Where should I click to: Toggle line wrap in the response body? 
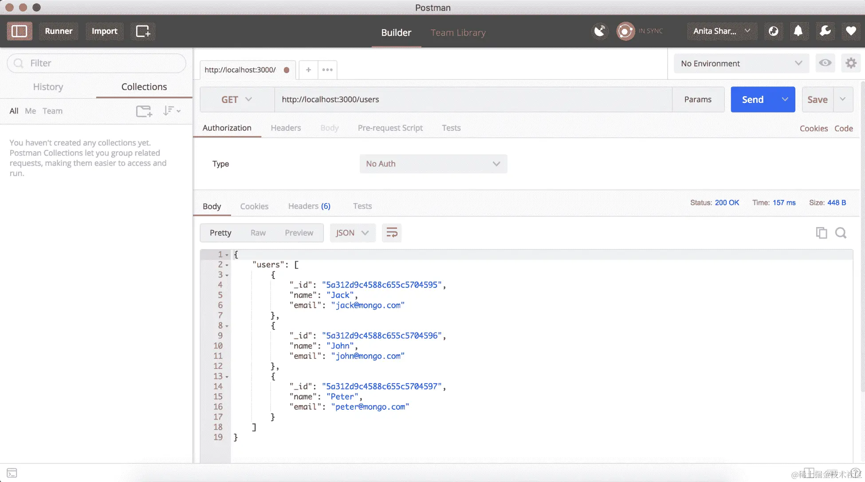pyautogui.click(x=392, y=233)
